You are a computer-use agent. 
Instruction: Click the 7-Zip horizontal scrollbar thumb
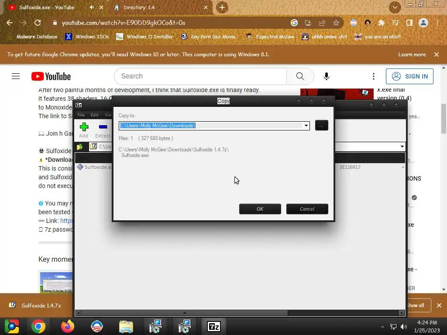pos(185,313)
